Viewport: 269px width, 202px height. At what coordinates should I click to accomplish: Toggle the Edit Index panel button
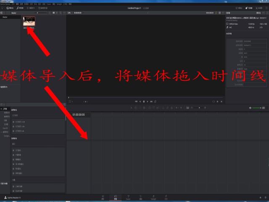[x=31, y=8]
